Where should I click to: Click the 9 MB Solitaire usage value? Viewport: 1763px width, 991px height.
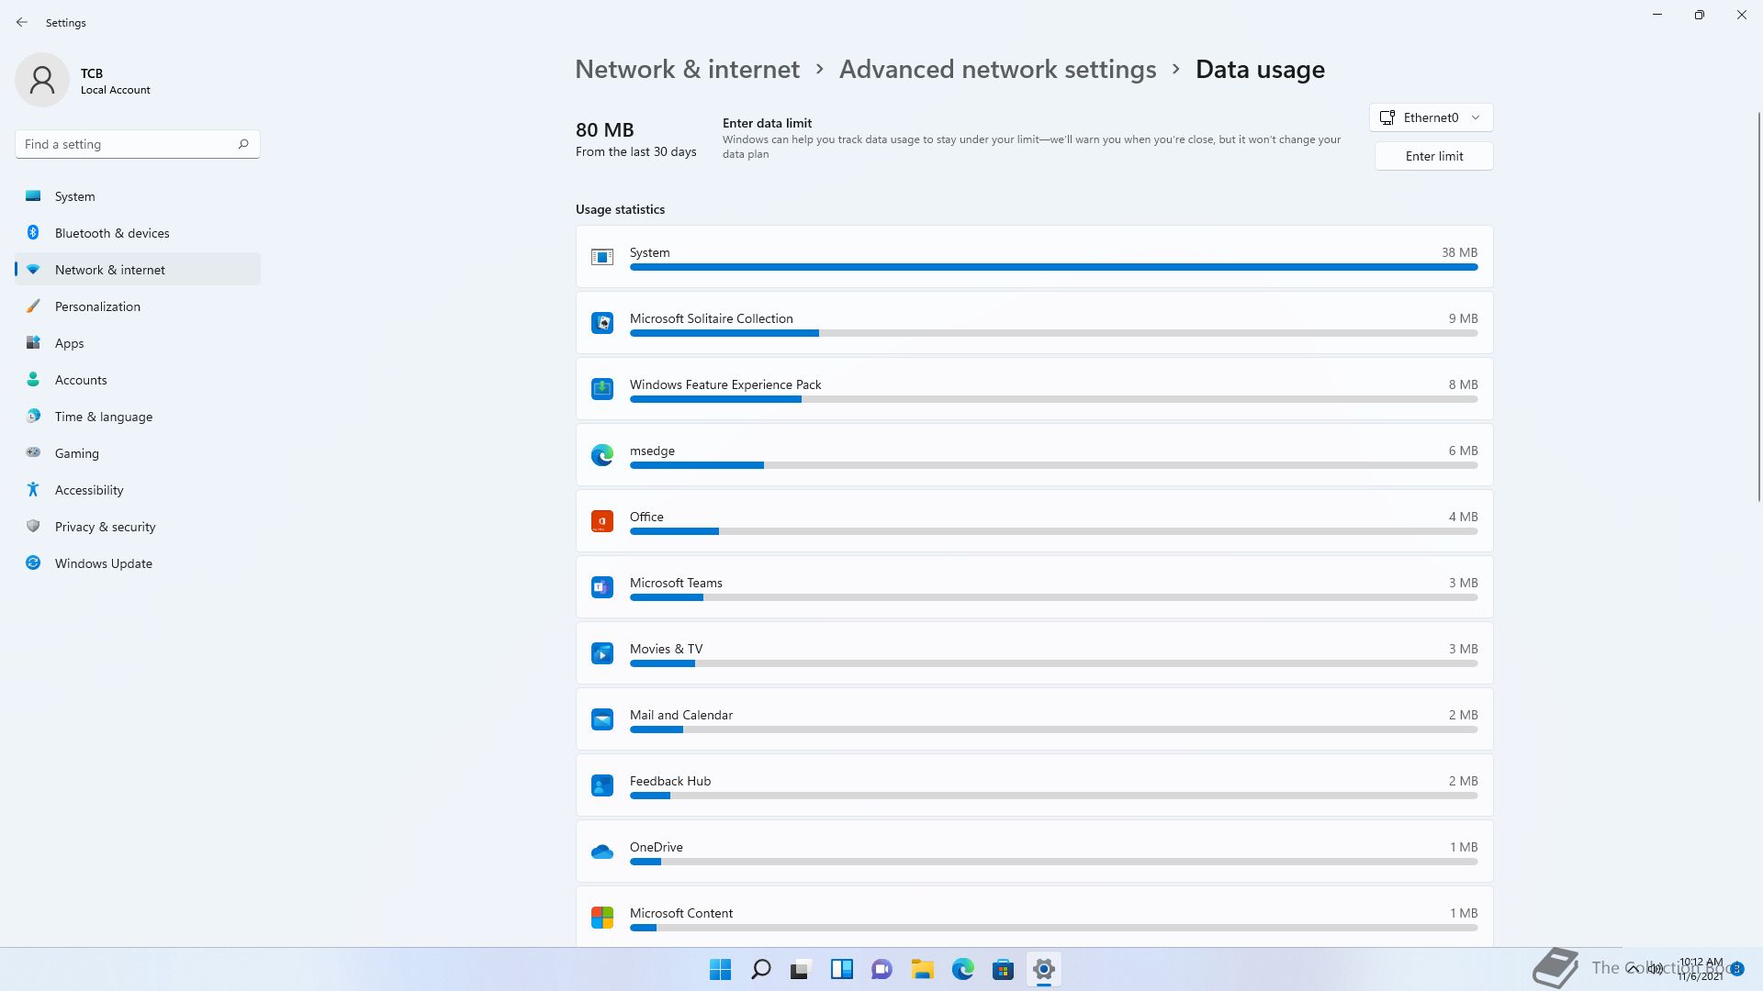1463,318
